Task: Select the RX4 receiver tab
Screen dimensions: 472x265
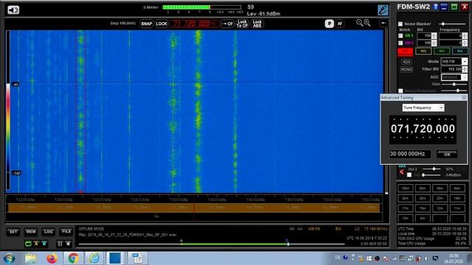Action: [x=459, y=52]
